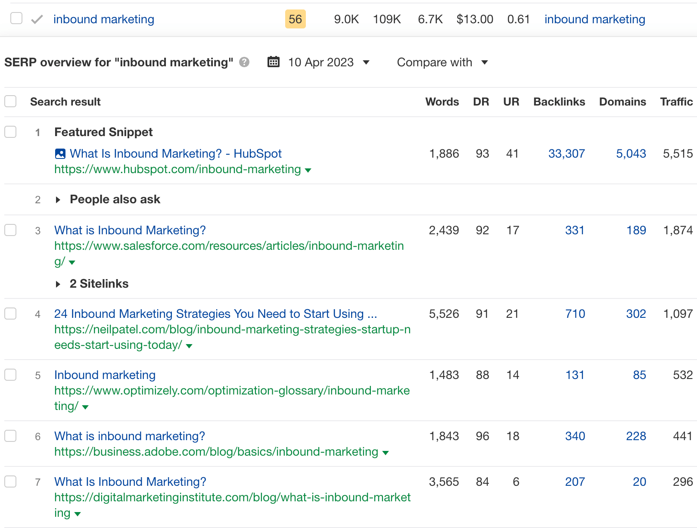Expand the green caret beside the hubspot.com URL
The image size is (697, 528).
308,170
